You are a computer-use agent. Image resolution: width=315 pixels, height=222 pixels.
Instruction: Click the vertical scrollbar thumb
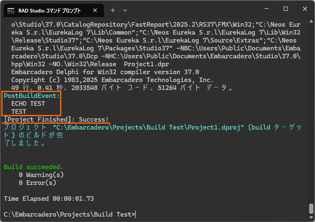311,209
